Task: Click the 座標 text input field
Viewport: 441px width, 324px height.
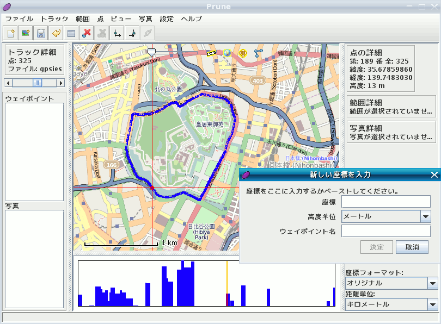Action: [x=385, y=202]
